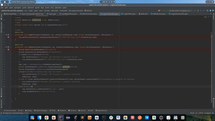Open the Problems tool window
This screenshot has width=215, height=121.
62,111
